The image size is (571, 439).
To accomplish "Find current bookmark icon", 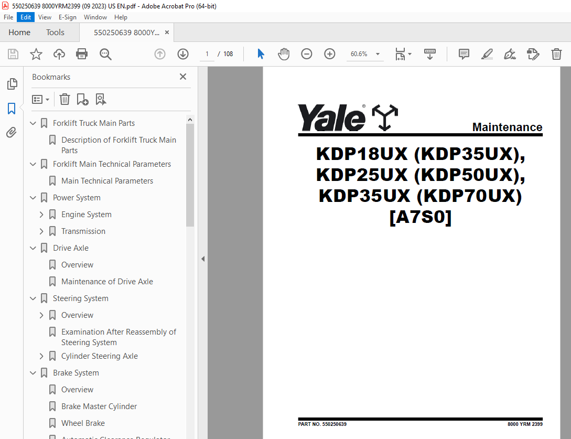I will (101, 99).
